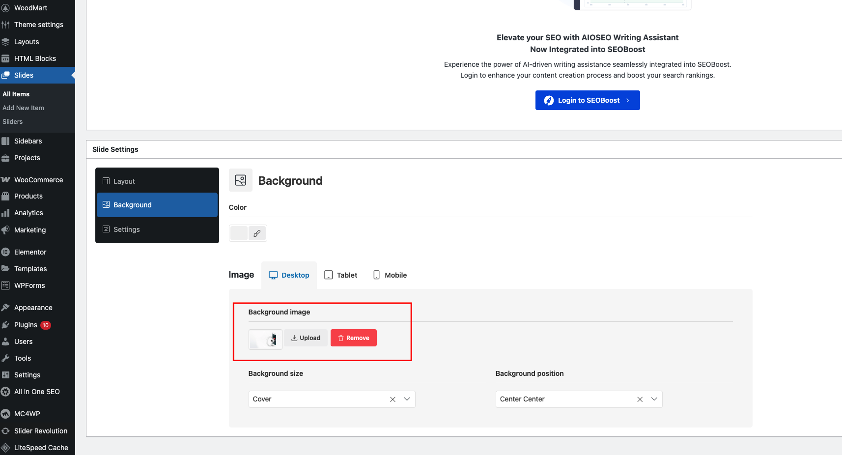Click the WooCommerce icon
842x455 pixels.
click(5, 180)
